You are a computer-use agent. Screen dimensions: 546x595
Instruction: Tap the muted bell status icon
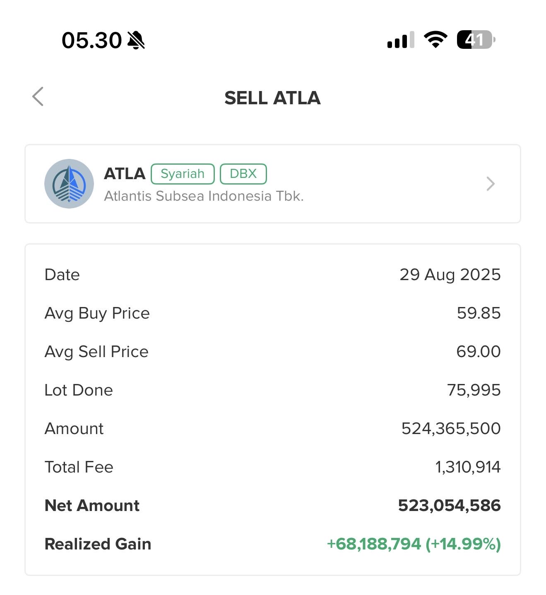pos(136,40)
